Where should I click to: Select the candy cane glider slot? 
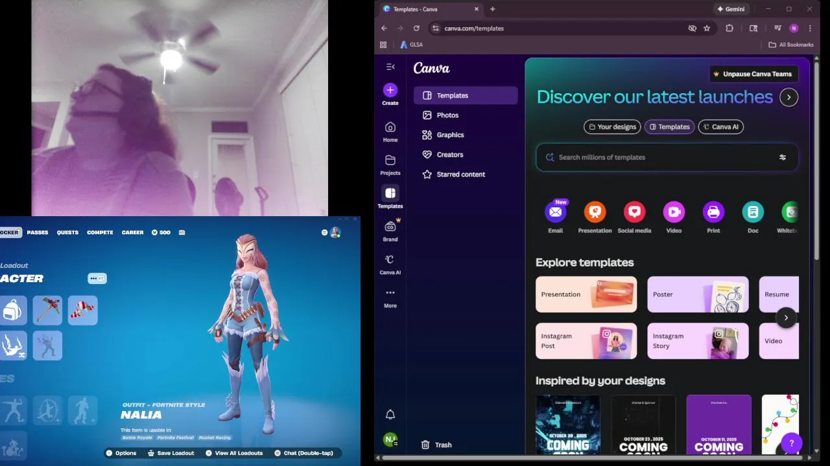click(x=83, y=310)
